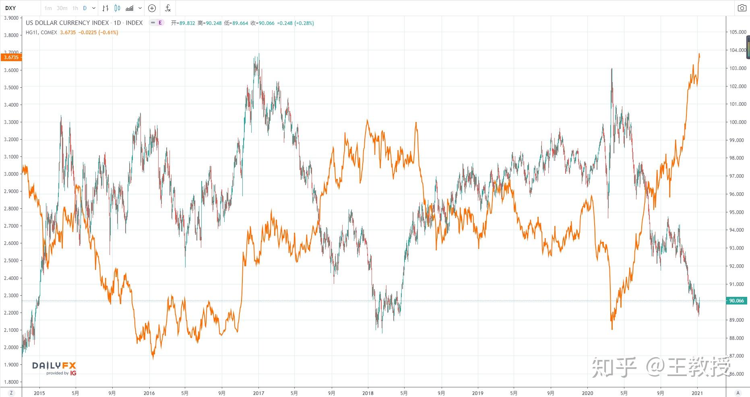Select the 30m timeframe
The image size is (750, 397).
click(62, 8)
